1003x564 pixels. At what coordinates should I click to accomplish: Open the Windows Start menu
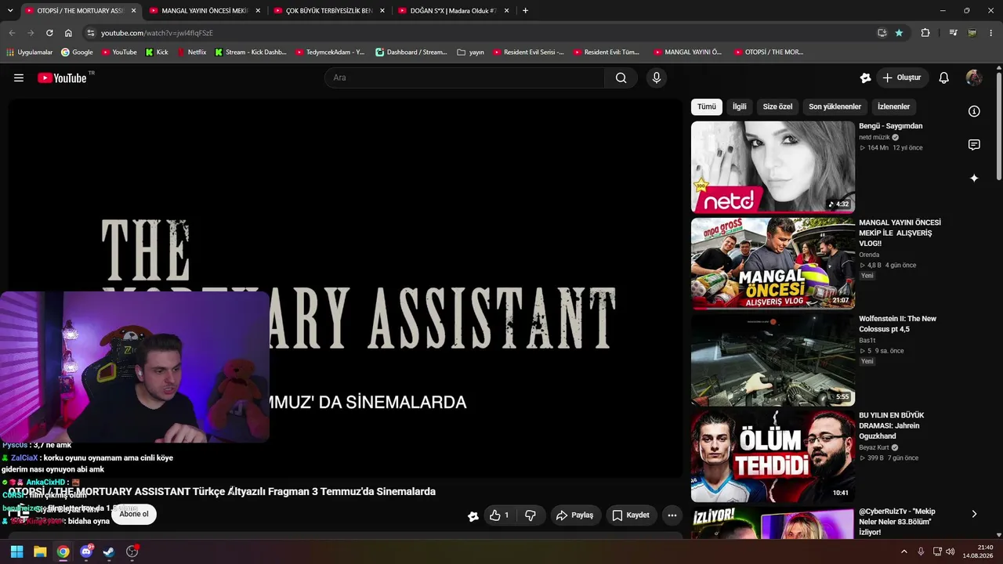click(16, 551)
